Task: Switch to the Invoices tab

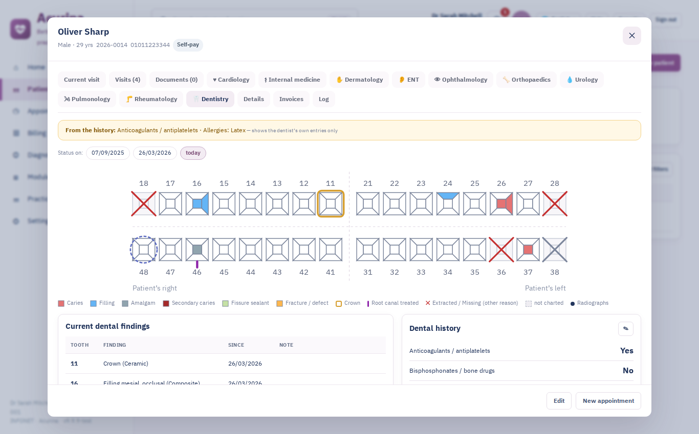Action: (x=291, y=99)
